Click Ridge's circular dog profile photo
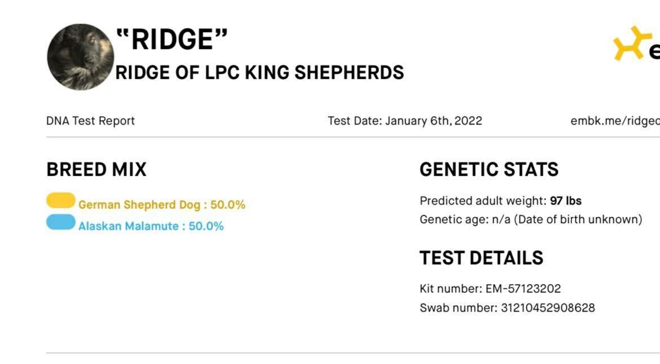This screenshot has height=364, width=660. coord(80,57)
